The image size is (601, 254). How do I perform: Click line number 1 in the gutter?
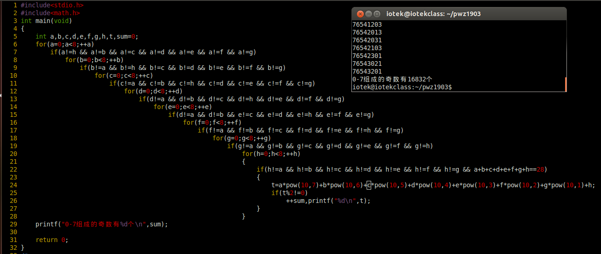point(15,5)
